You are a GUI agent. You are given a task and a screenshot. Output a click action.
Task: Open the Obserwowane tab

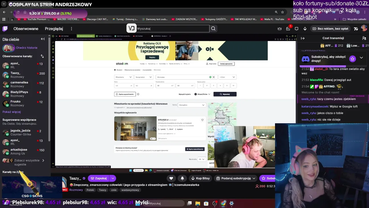point(26,29)
